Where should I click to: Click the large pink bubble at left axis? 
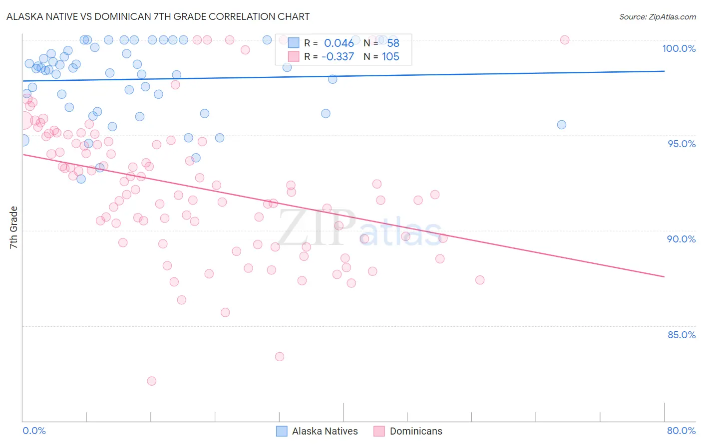point(22,120)
